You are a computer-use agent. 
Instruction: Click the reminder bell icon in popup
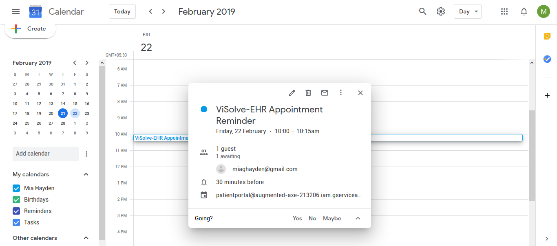[204, 182]
